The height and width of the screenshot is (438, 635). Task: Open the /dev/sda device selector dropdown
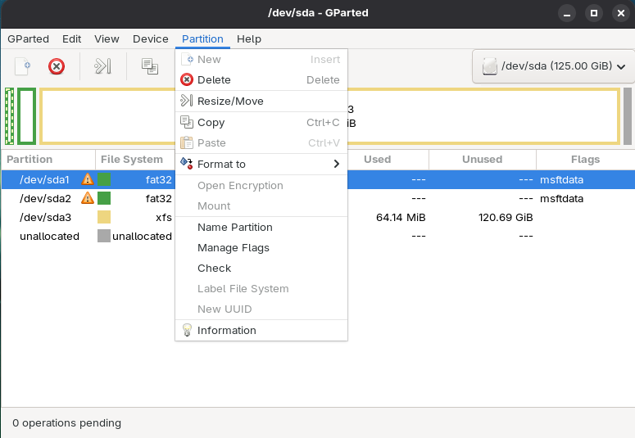pyautogui.click(x=554, y=66)
